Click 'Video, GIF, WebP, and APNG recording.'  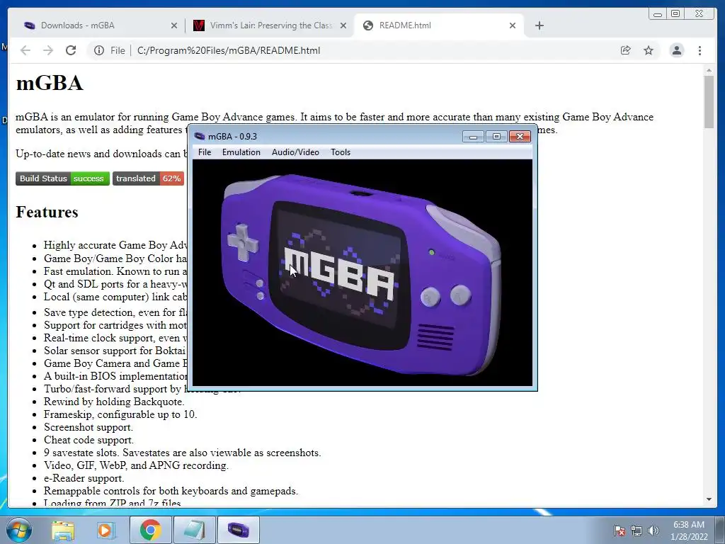[137, 465]
